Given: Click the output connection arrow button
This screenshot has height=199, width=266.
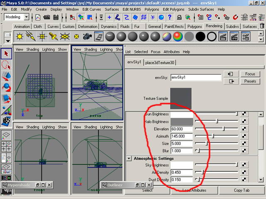Looking at the screenshot, I should 231,81.
